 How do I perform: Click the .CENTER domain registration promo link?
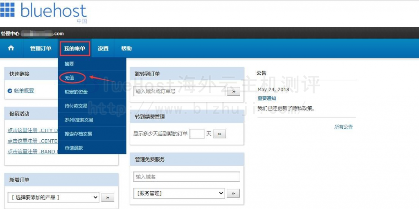33,141
